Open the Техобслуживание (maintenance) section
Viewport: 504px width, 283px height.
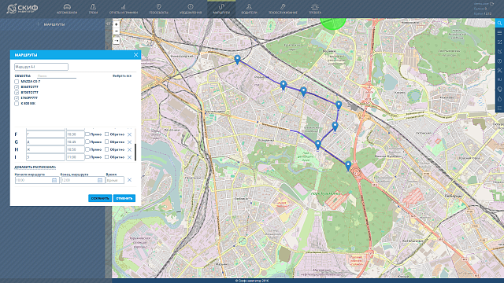283,9
